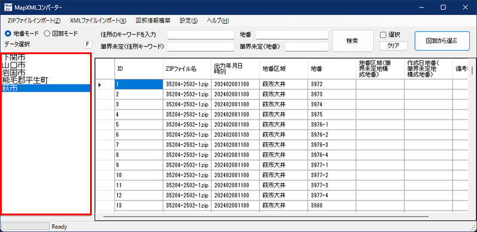Screen dimensions: 477x232
Task: Click the ZIPファイル名 column header
Action: (x=187, y=69)
